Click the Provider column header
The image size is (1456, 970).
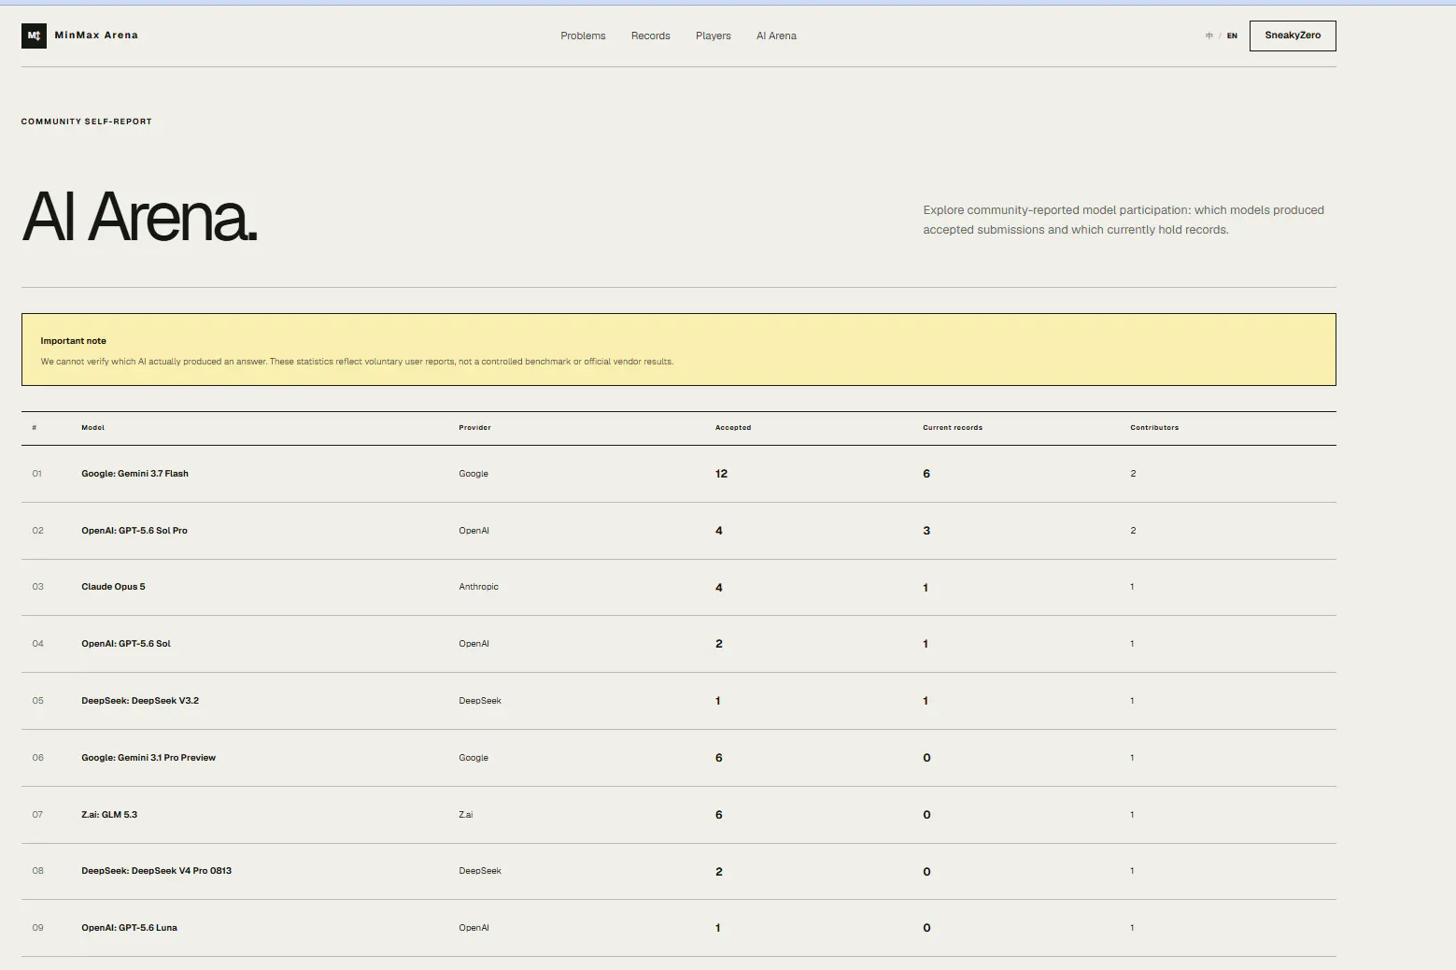(x=474, y=428)
